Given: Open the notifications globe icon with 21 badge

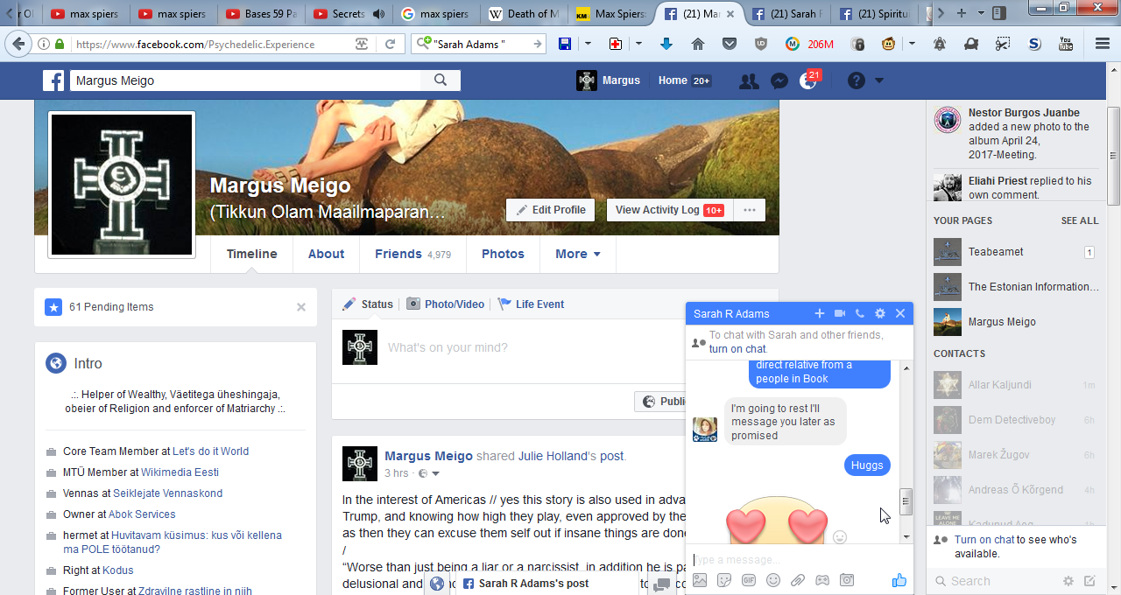Looking at the screenshot, I should pos(807,80).
